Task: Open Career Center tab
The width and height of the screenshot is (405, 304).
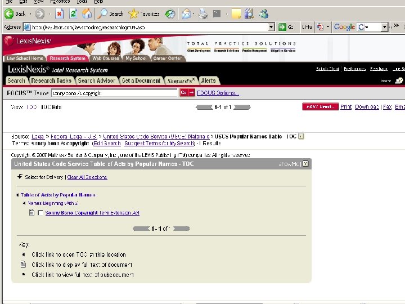Action: [168, 59]
